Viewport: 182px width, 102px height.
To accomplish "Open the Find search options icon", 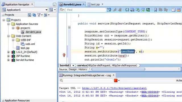I will (x=62, y=10).
